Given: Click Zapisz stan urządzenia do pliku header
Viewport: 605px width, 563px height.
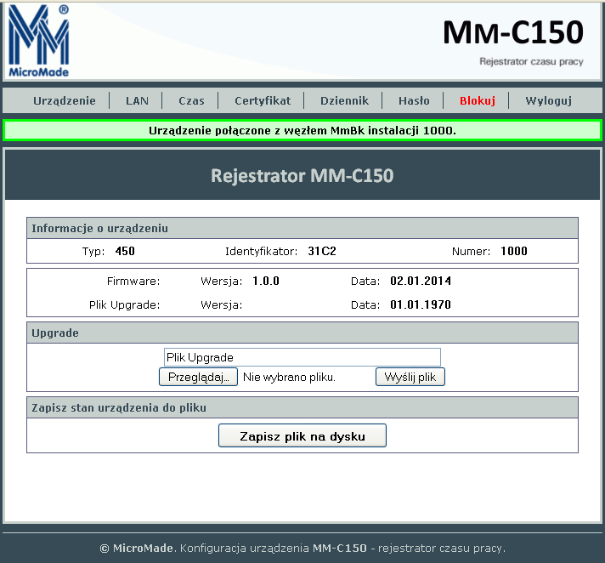Looking at the screenshot, I should [302, 407].
